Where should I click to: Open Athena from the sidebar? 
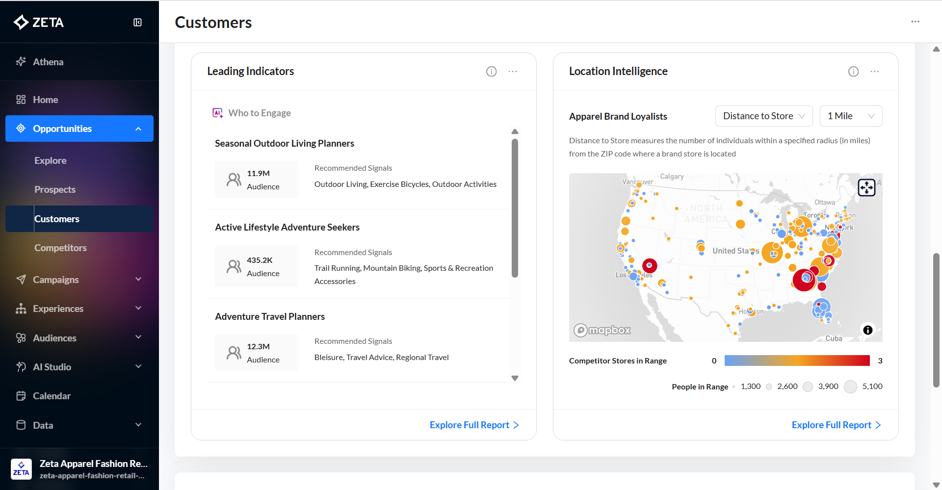(x=48, y=62)
